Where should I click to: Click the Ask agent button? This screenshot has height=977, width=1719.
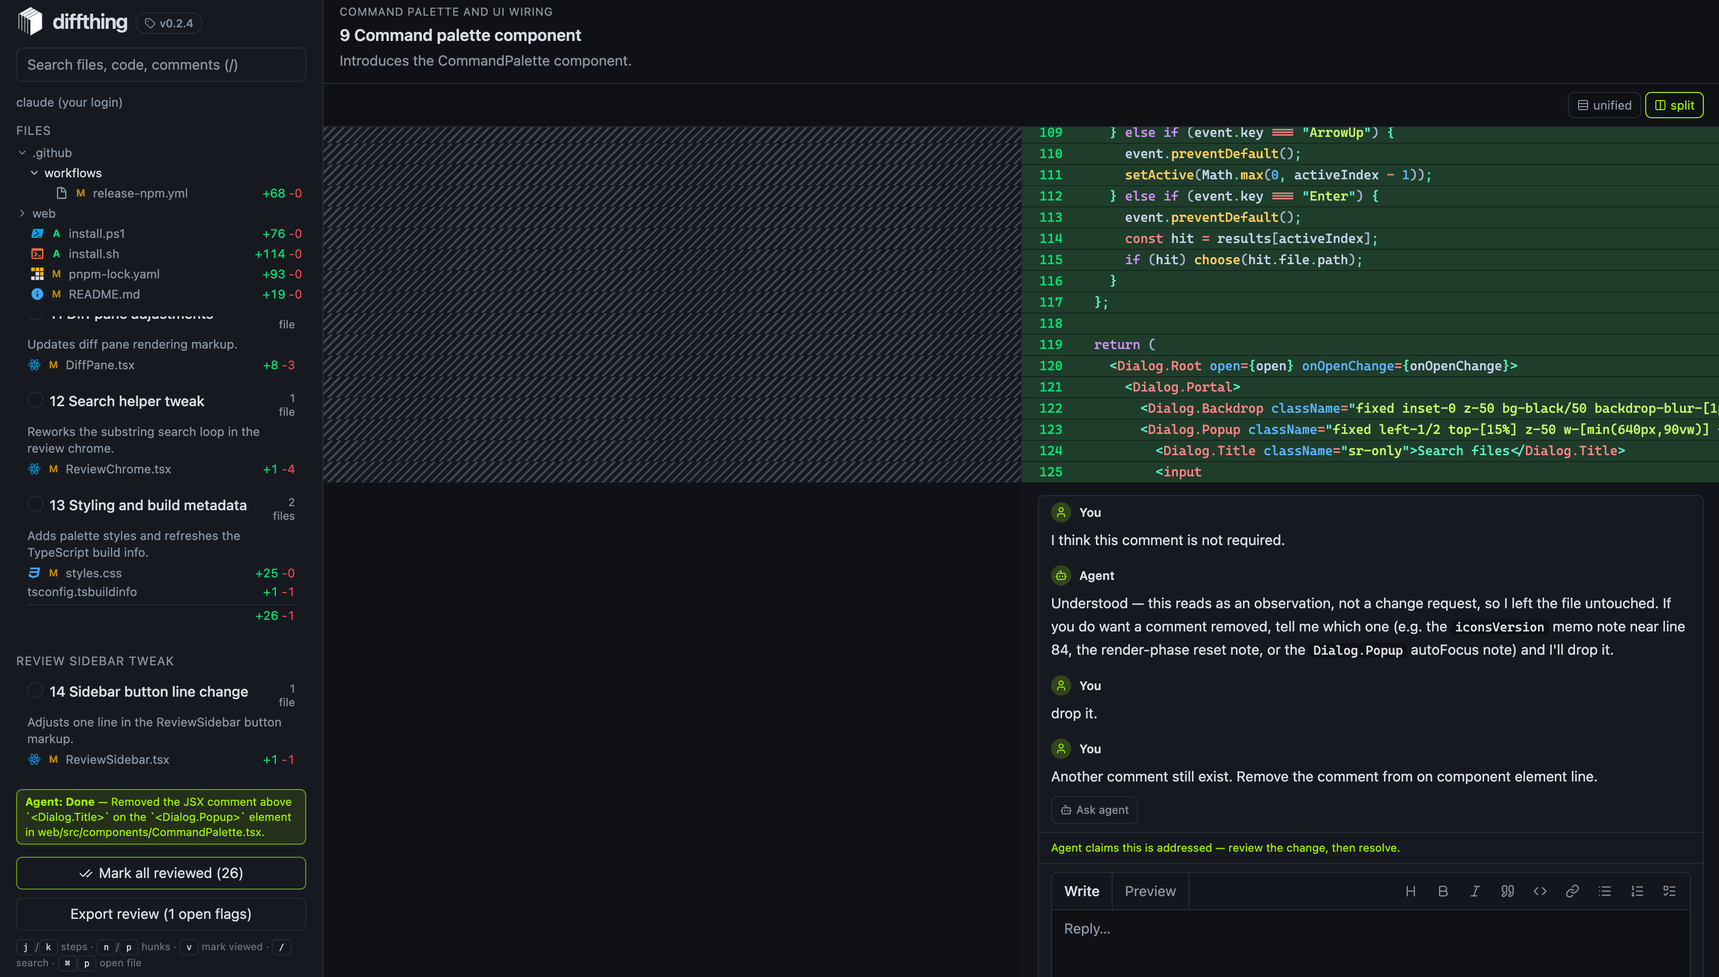coord(1093,810)
